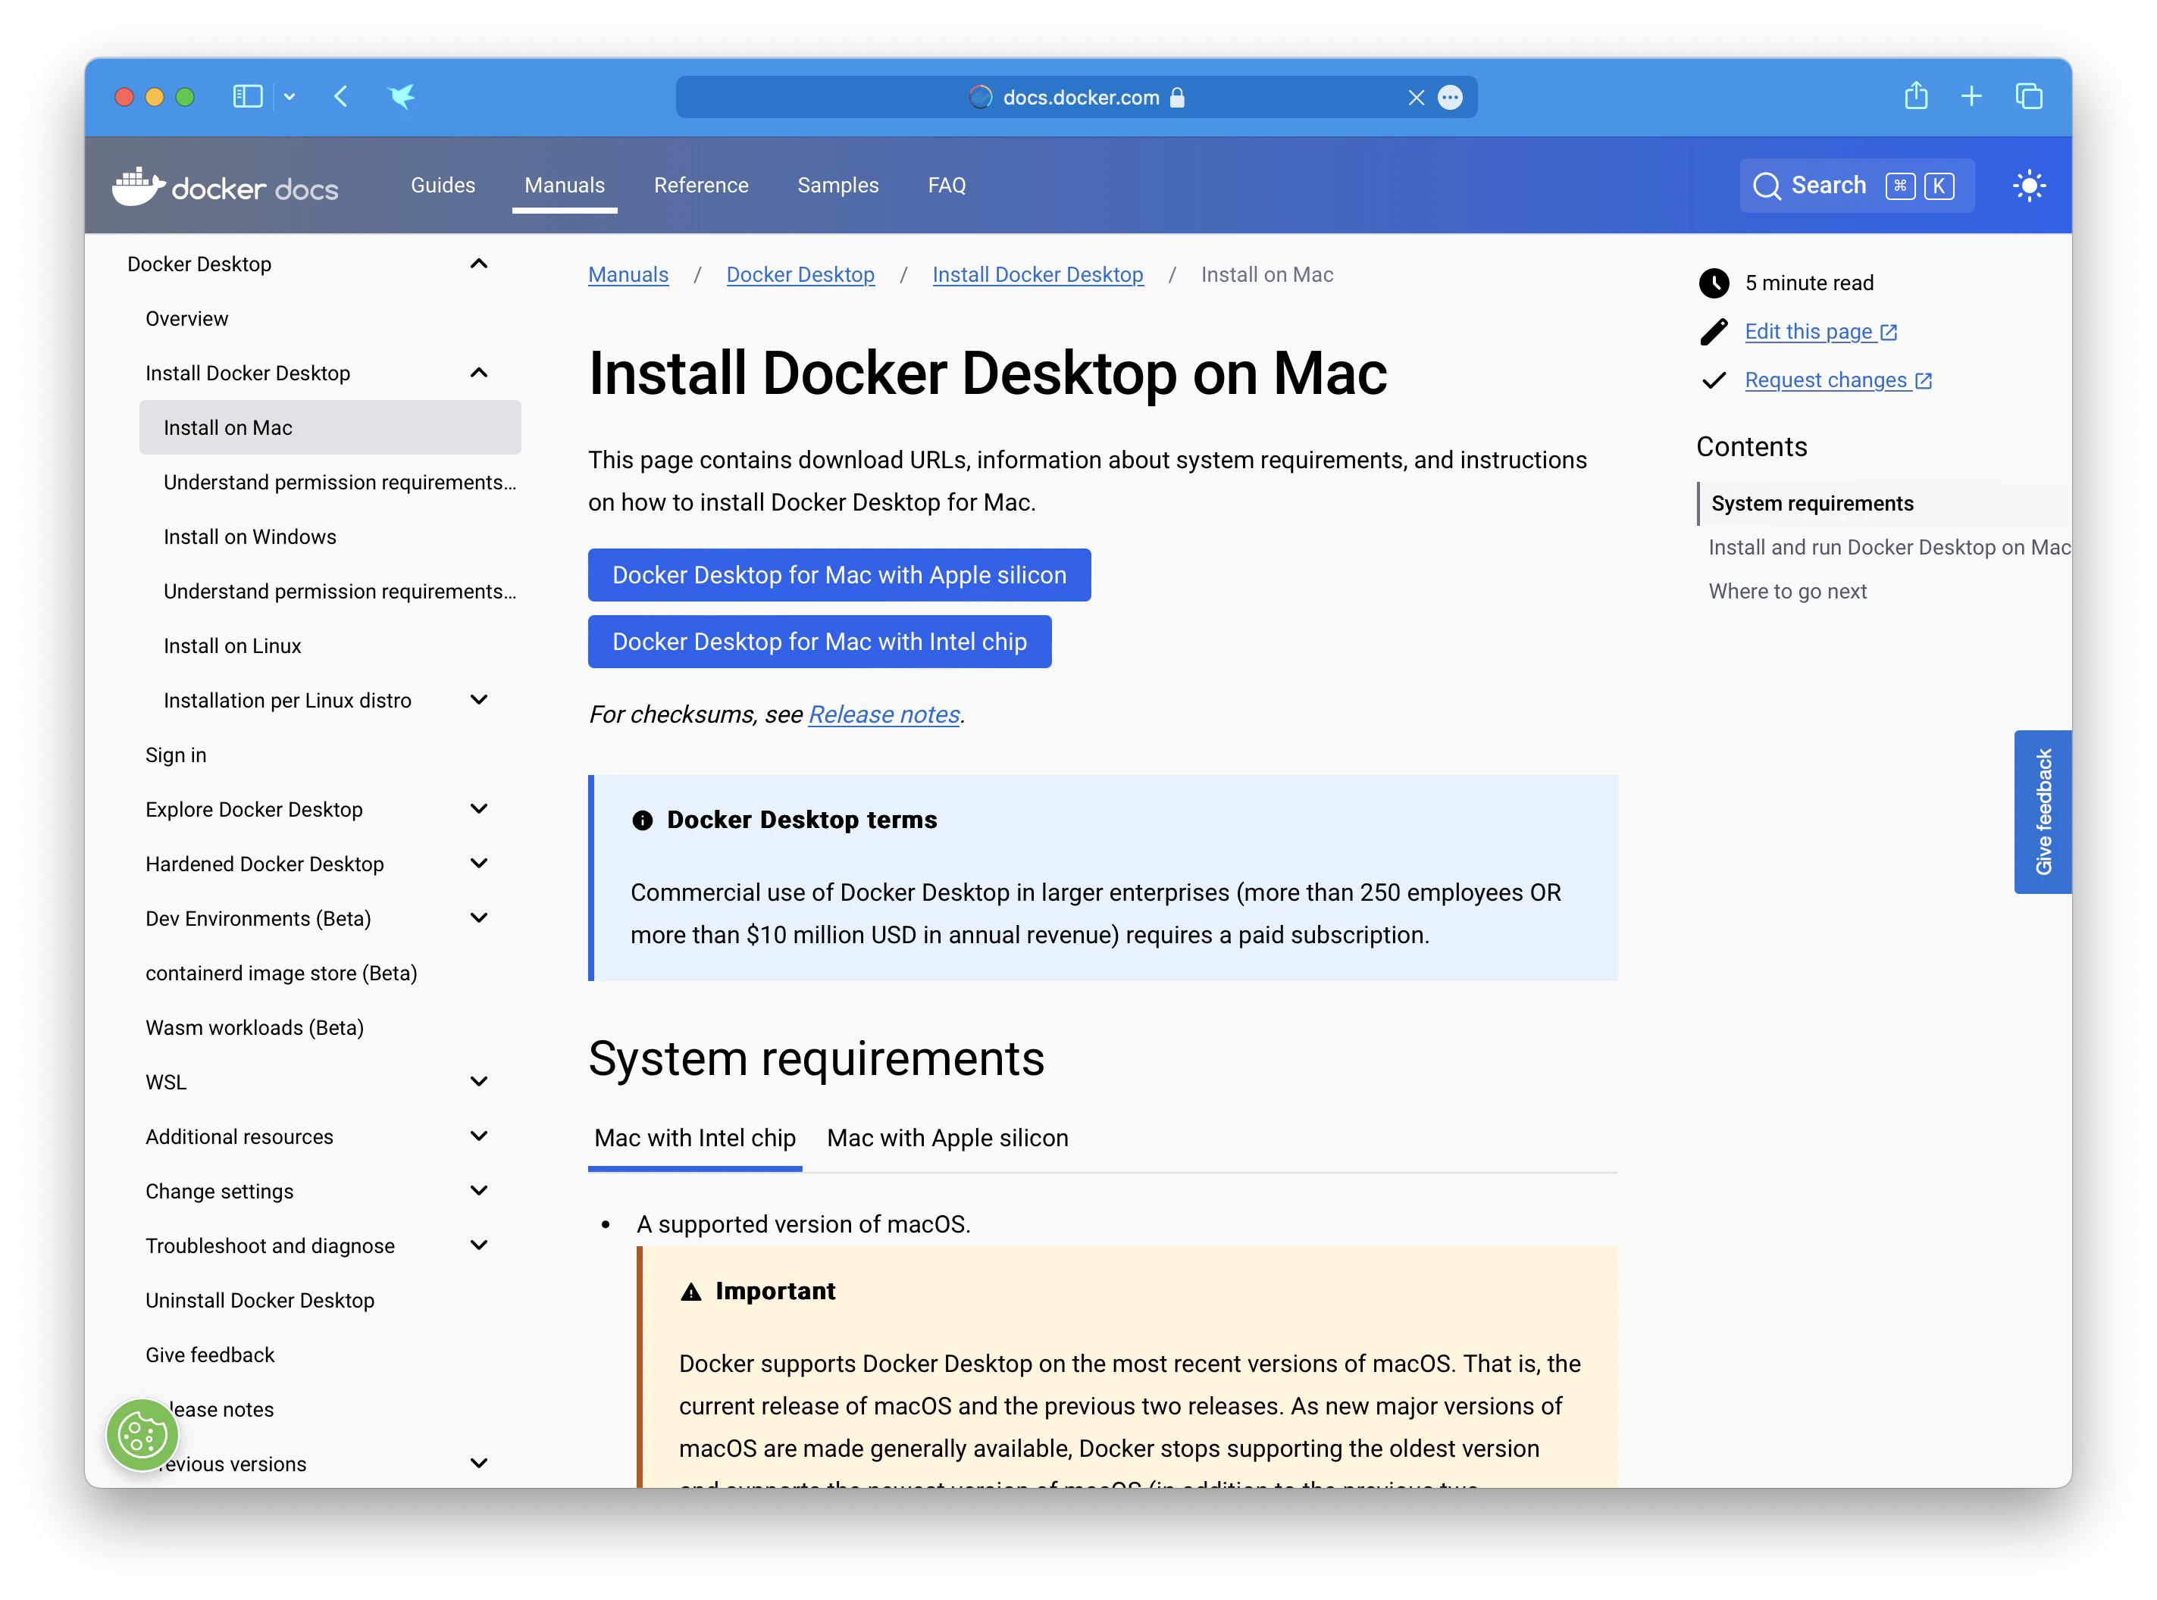Open the Release notes checksums link
Screen dimensions: 2157x1600
884,714
